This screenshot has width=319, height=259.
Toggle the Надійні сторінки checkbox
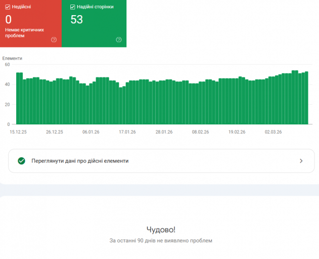point(73,7)
